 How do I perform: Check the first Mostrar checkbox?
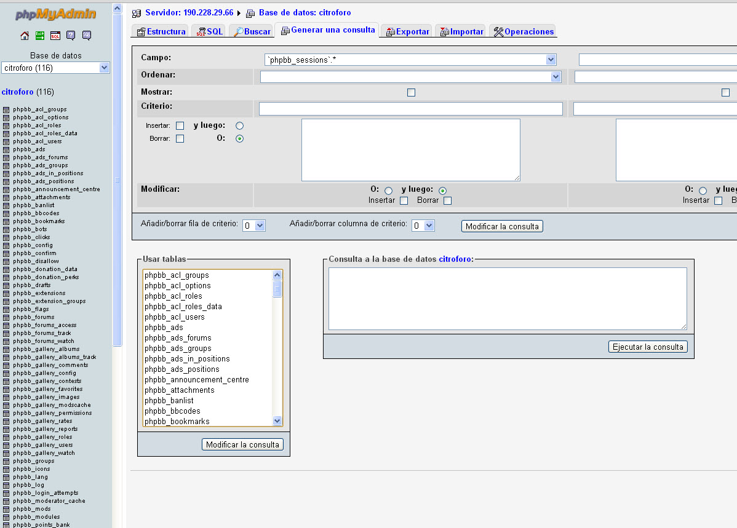point(411,93)
